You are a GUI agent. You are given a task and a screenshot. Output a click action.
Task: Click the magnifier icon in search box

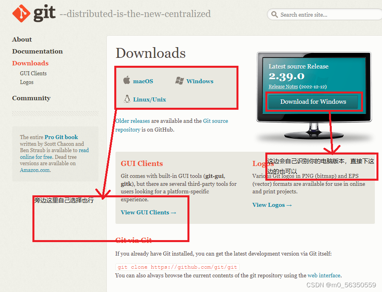coord(274,14)
